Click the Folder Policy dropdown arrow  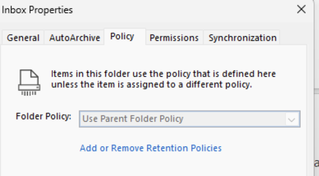[x=291, y=119]
